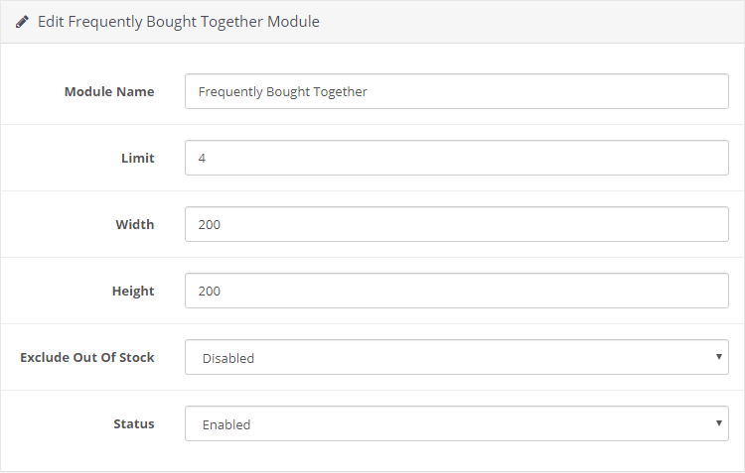Focus the Limit input field
This screenshot has height=473, width=745.
(x=457, y=158)
